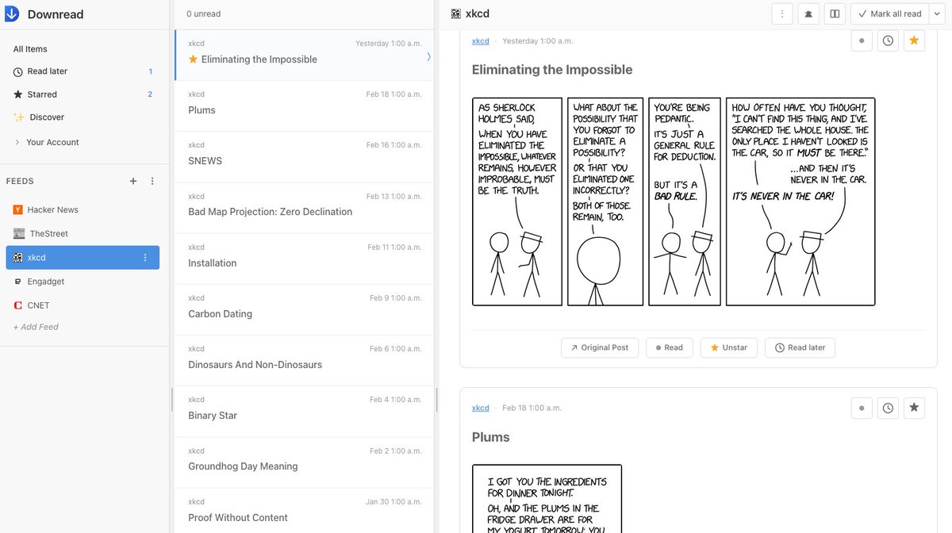Screen dimensions: 952x533
Task: Open Dinosaurs And Non-Dinosaurs item
Action: tap(305, 360)
